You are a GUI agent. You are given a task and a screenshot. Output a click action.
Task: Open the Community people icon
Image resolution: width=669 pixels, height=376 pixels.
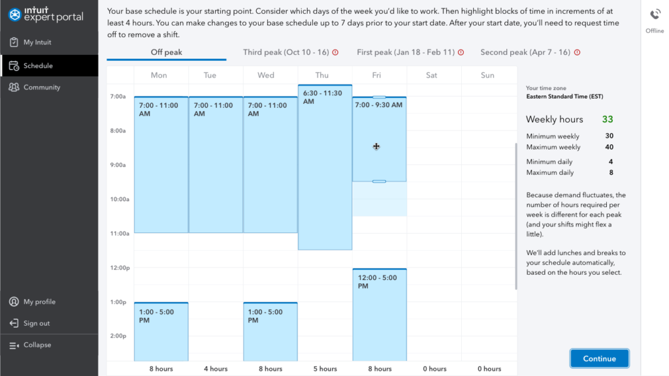[x=14, y=87]
